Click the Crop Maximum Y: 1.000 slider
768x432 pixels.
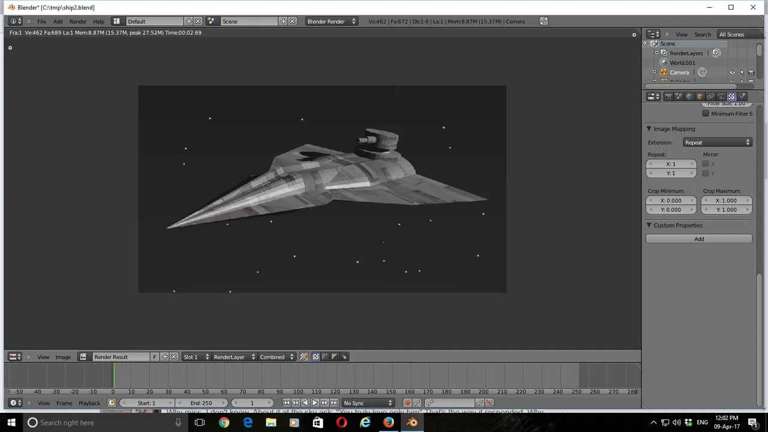pyautogui.click(x=726, y=210)
